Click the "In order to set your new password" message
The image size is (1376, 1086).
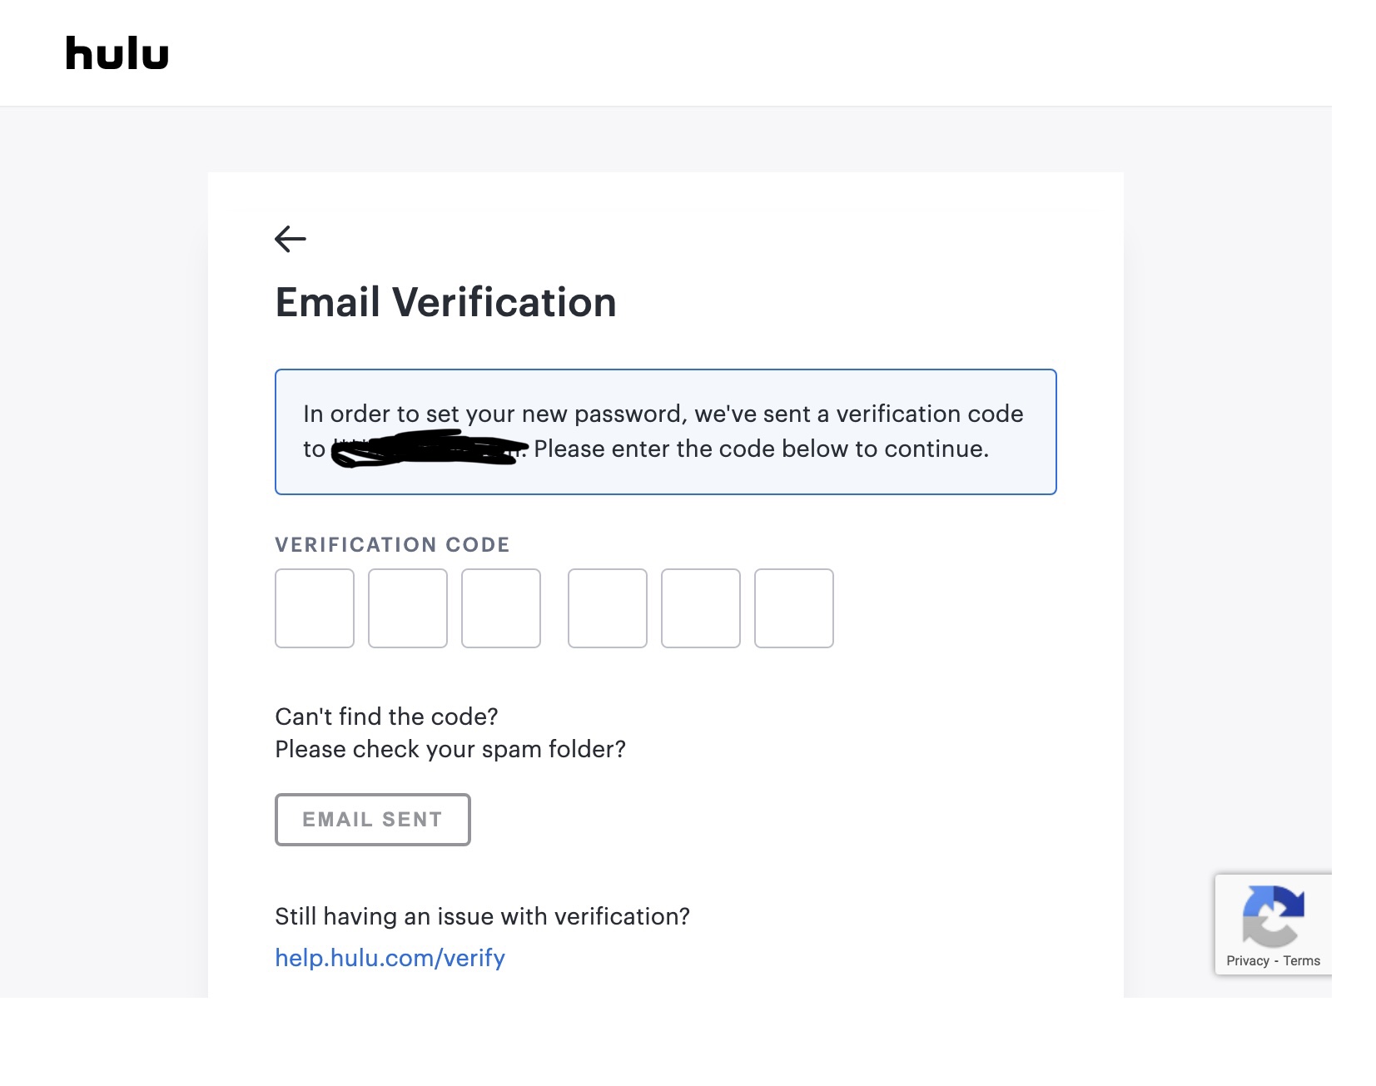click(663, 414)
